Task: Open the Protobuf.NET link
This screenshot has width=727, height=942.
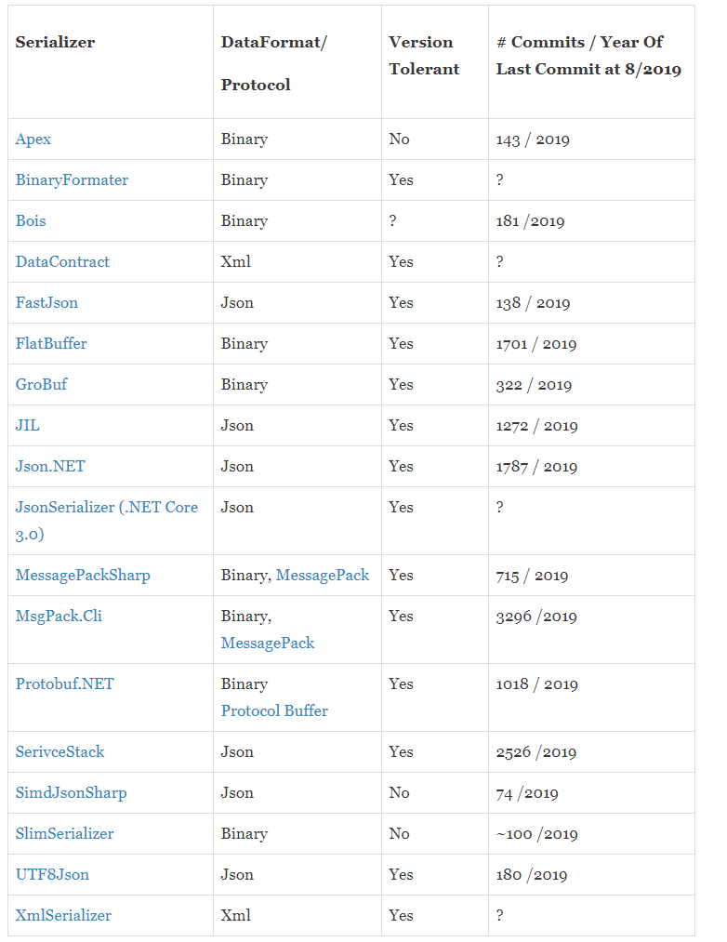Action: [x=64, y=684]
